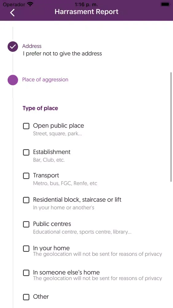Tap the Street, square, park description text
173x308 pixels.
coord(57,134)
